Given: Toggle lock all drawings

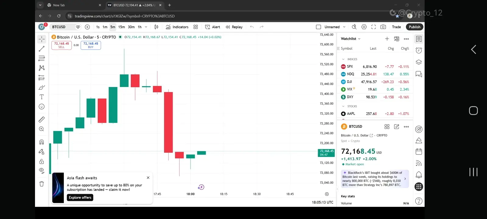Looking at the screenshot, I should point(42,161).
